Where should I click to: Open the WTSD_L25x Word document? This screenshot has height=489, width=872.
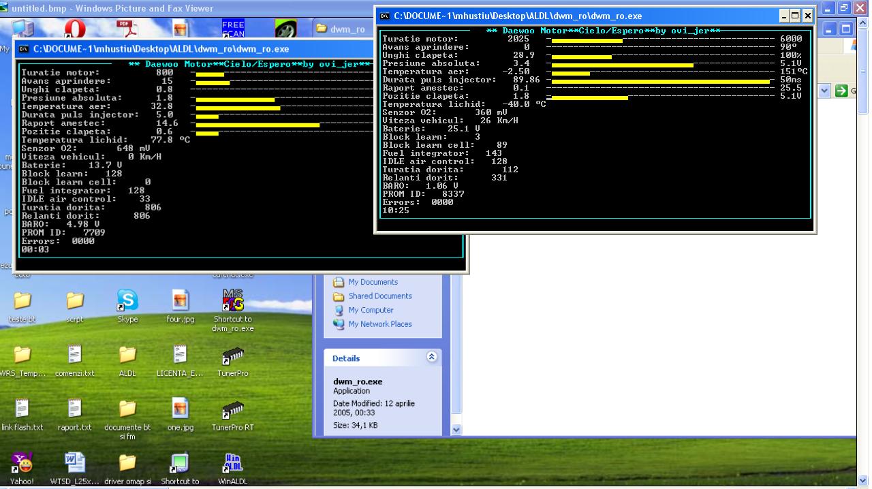coord(75,464)
